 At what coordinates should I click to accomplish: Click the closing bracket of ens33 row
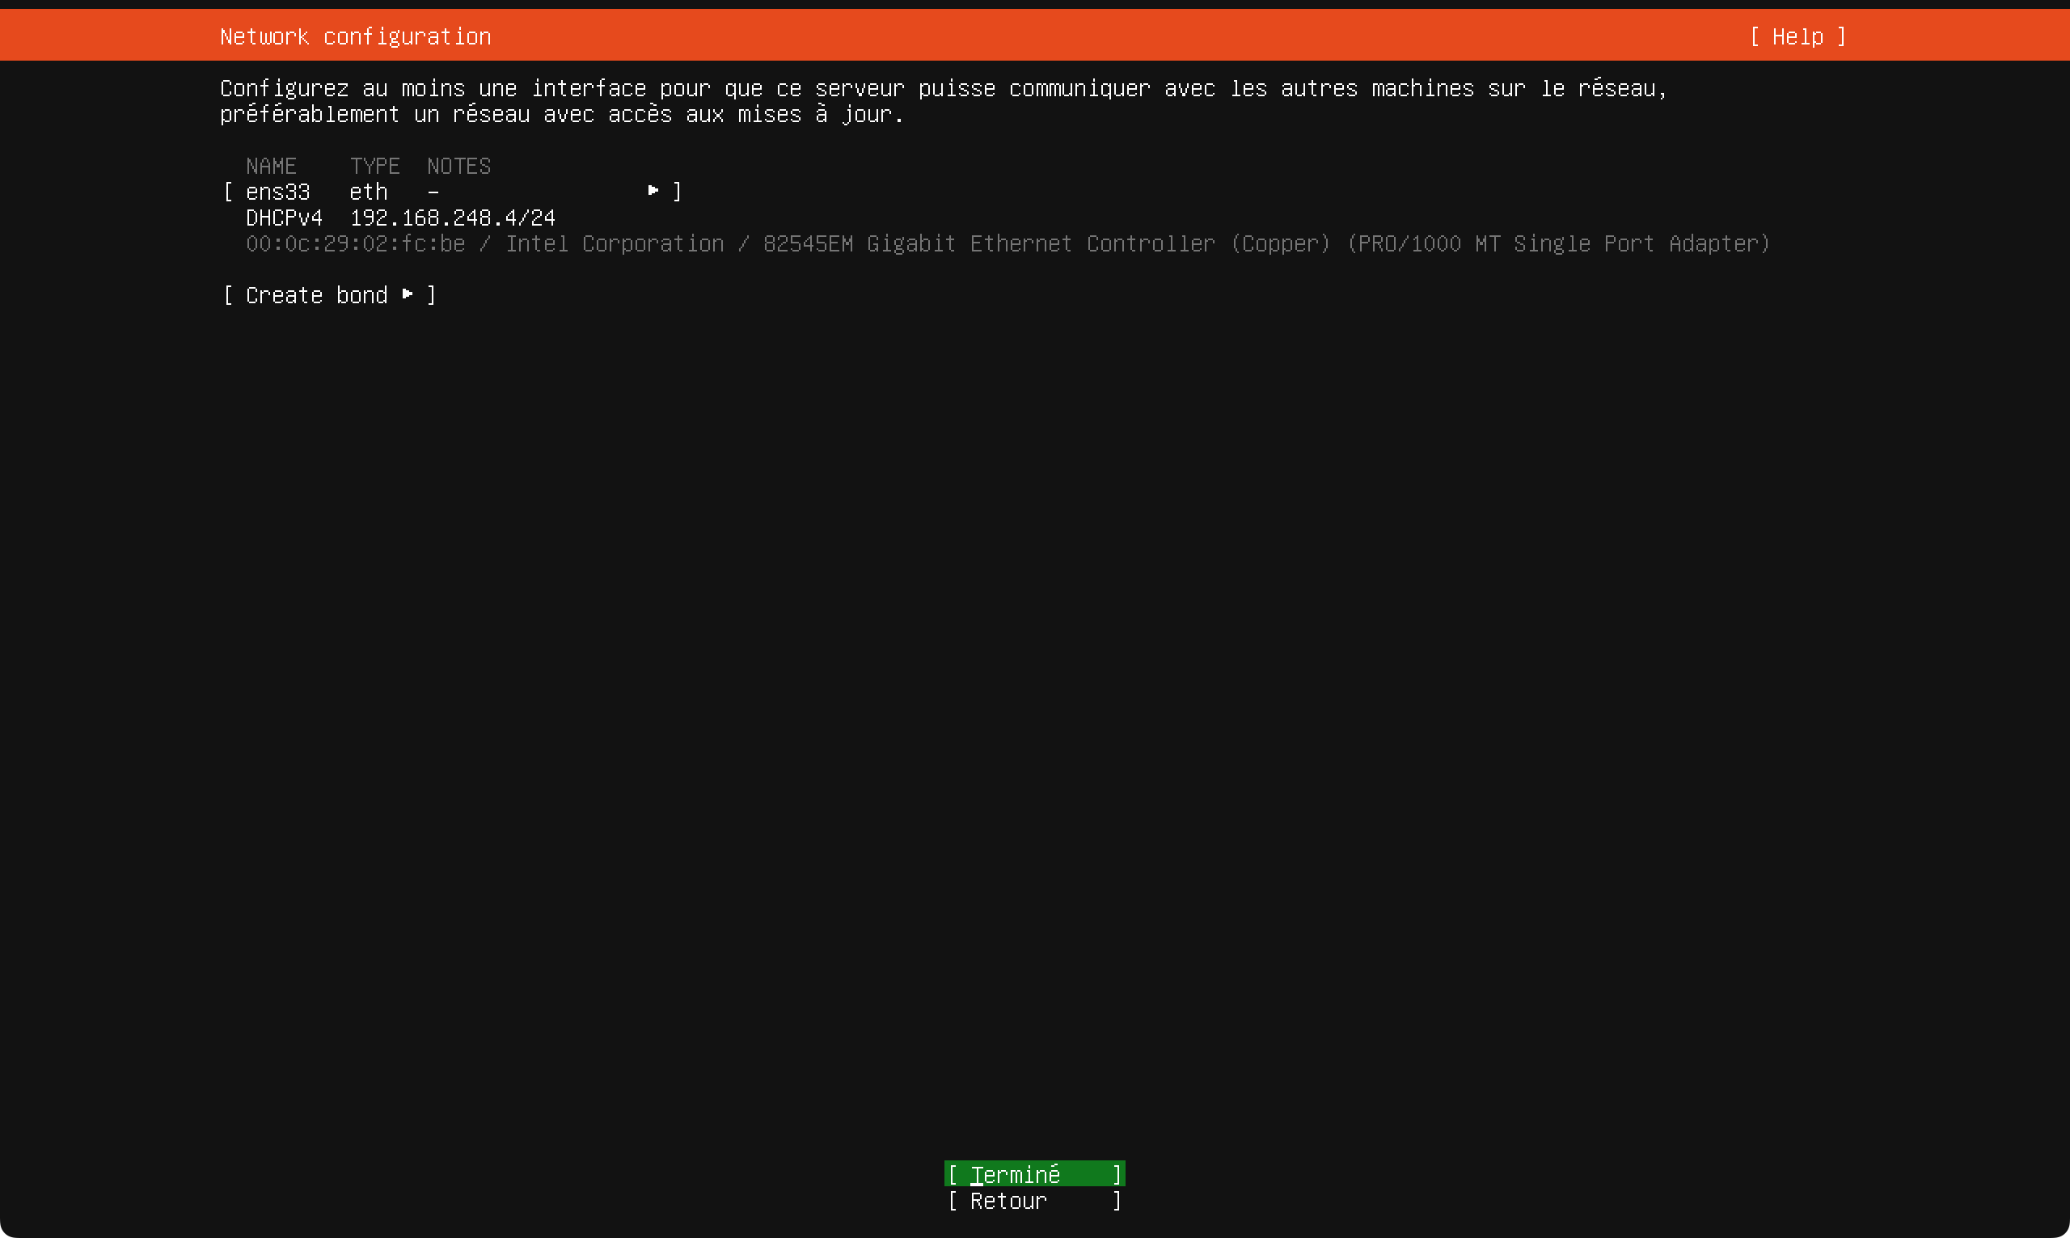(678, 192)
